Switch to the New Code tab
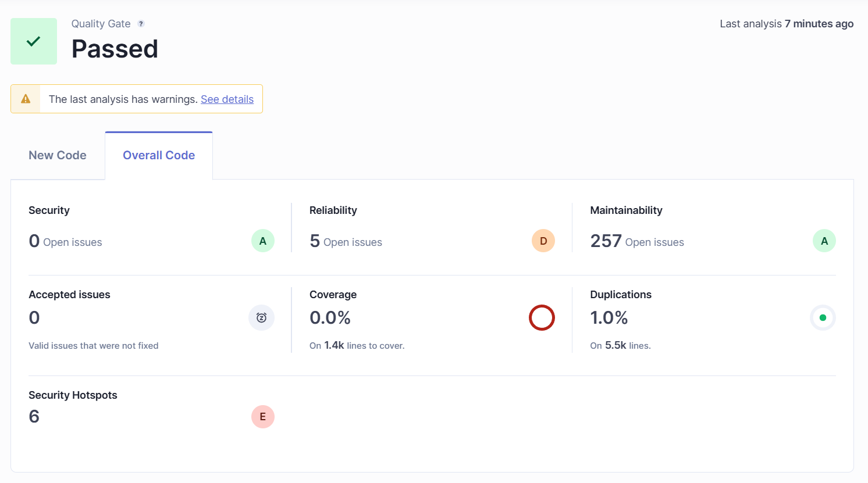Screen dimensions: 868x483 tap(58, 155)
